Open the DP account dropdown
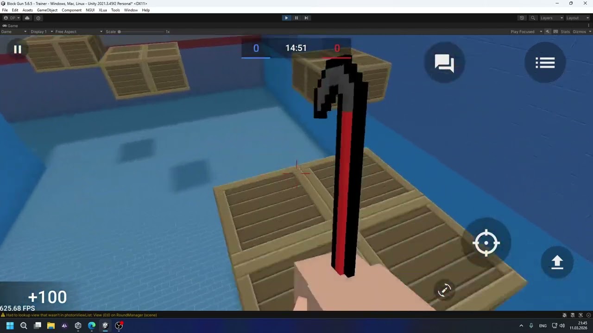The height and width of the screenshot is (333, 593). pyautogui.click(x=12, y=18)
